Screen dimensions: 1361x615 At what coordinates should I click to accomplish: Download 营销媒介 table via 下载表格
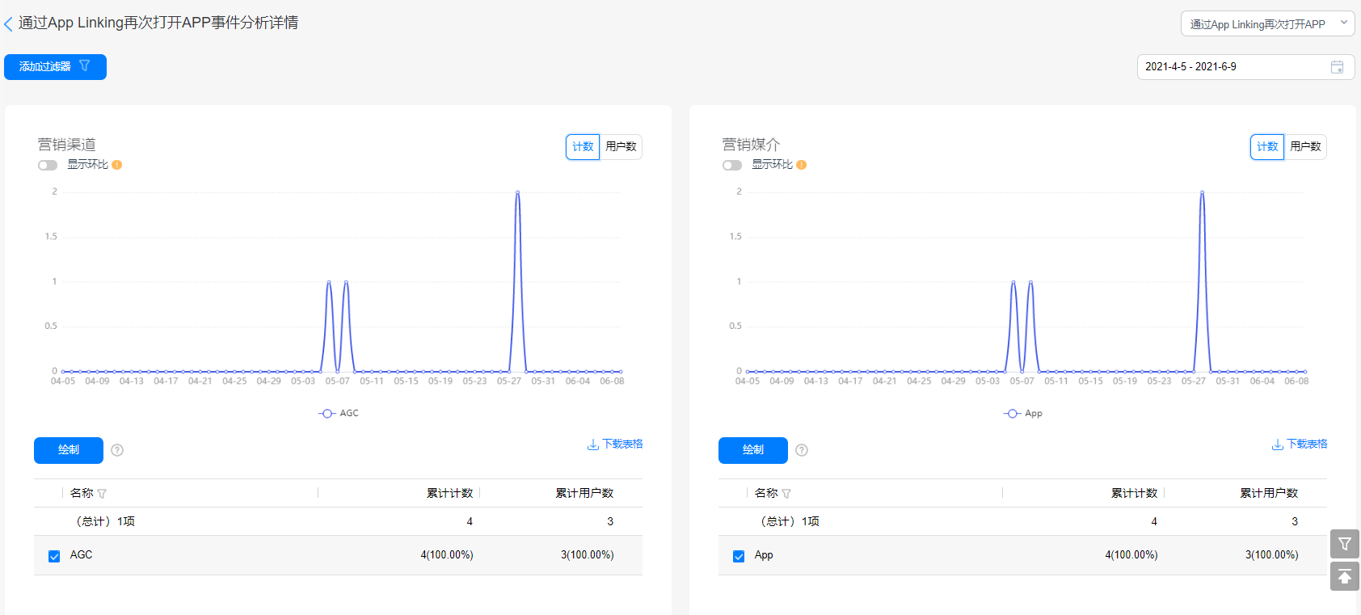(1300, 444)
